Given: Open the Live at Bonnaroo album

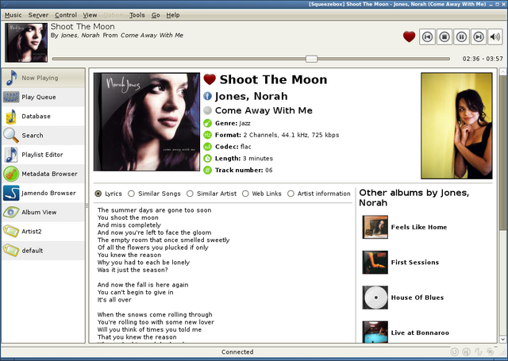Looking at the screenshot, I should 420,332.
